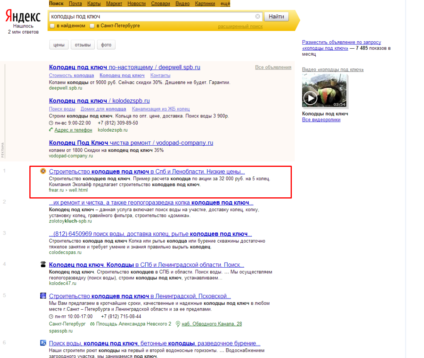Open the Словари tab
This screenshot has height=358, width=424.
(160, 3)
